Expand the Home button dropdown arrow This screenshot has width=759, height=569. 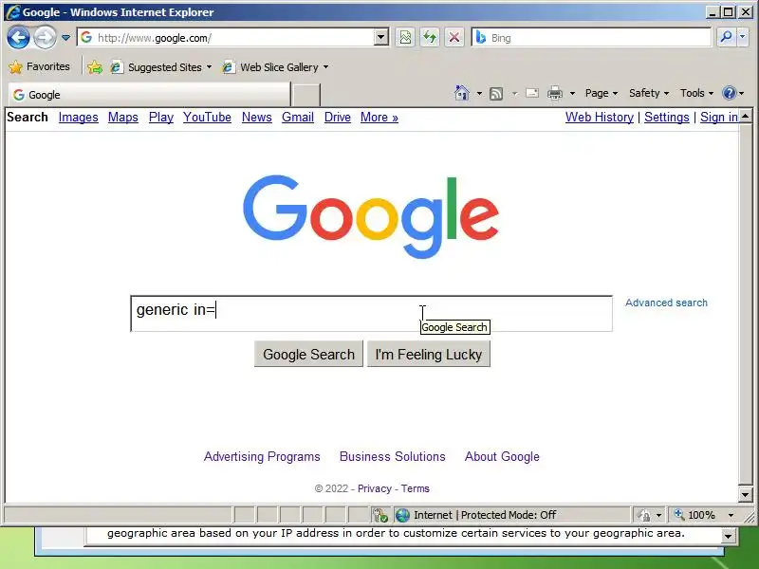479,93
